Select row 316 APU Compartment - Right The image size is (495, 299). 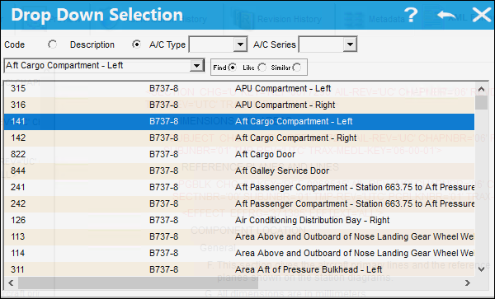pos(239,105)
